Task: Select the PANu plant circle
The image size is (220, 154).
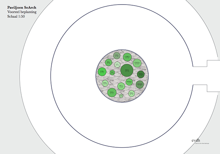Action: click(x=112, y=92)
